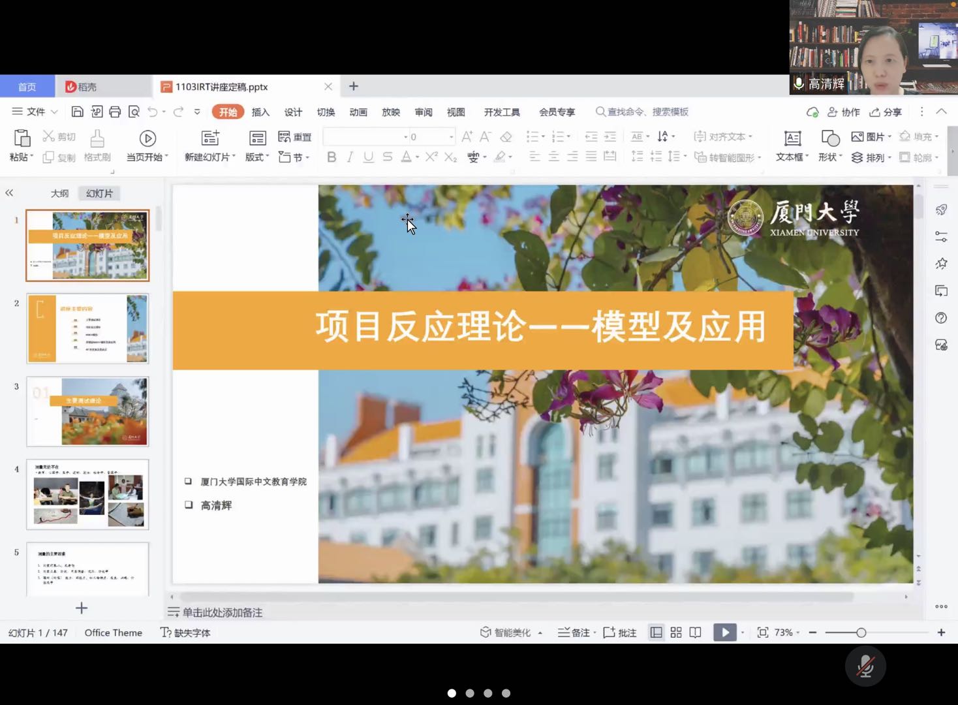The height and width of the screenshot is (705, 958).
Task: Click the 协作 collaborate button
Action: (844, 112)
